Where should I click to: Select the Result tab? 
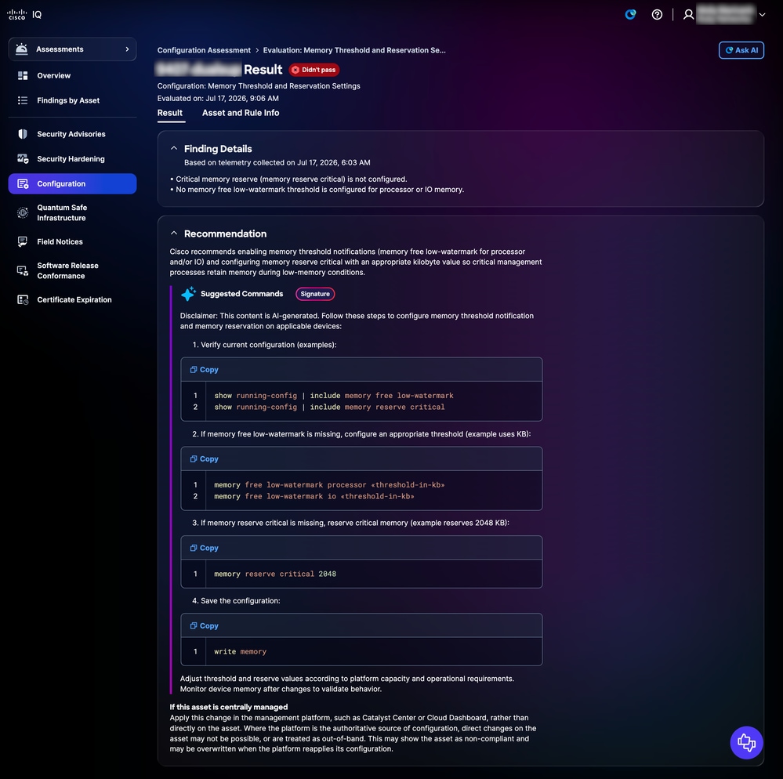pos(170,113)
